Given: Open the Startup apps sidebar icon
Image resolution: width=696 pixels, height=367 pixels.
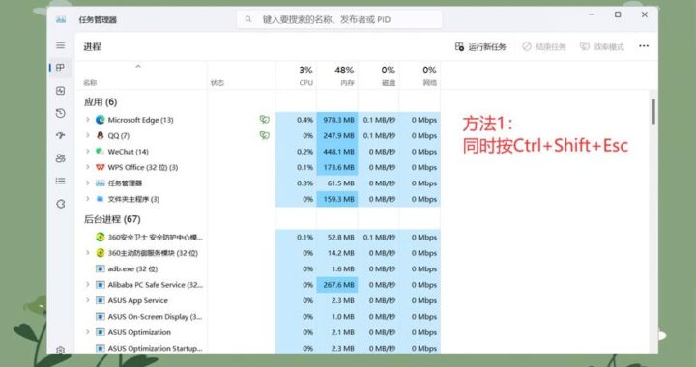Looking at the screenshot, I should pos(60,135).
